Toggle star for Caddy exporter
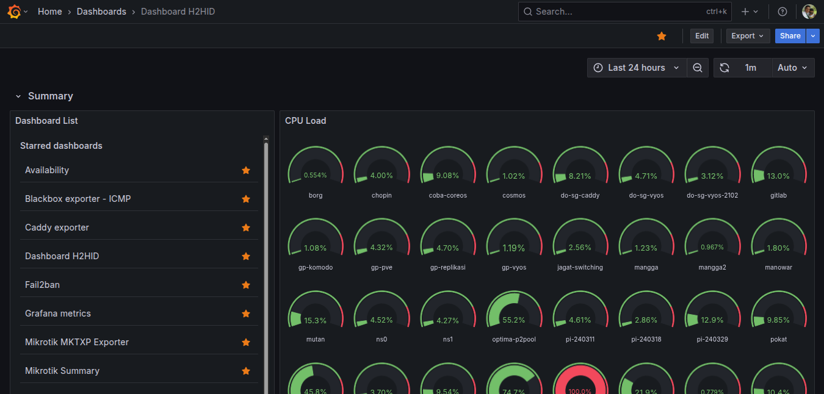The image size is (824, 394). 246,227
